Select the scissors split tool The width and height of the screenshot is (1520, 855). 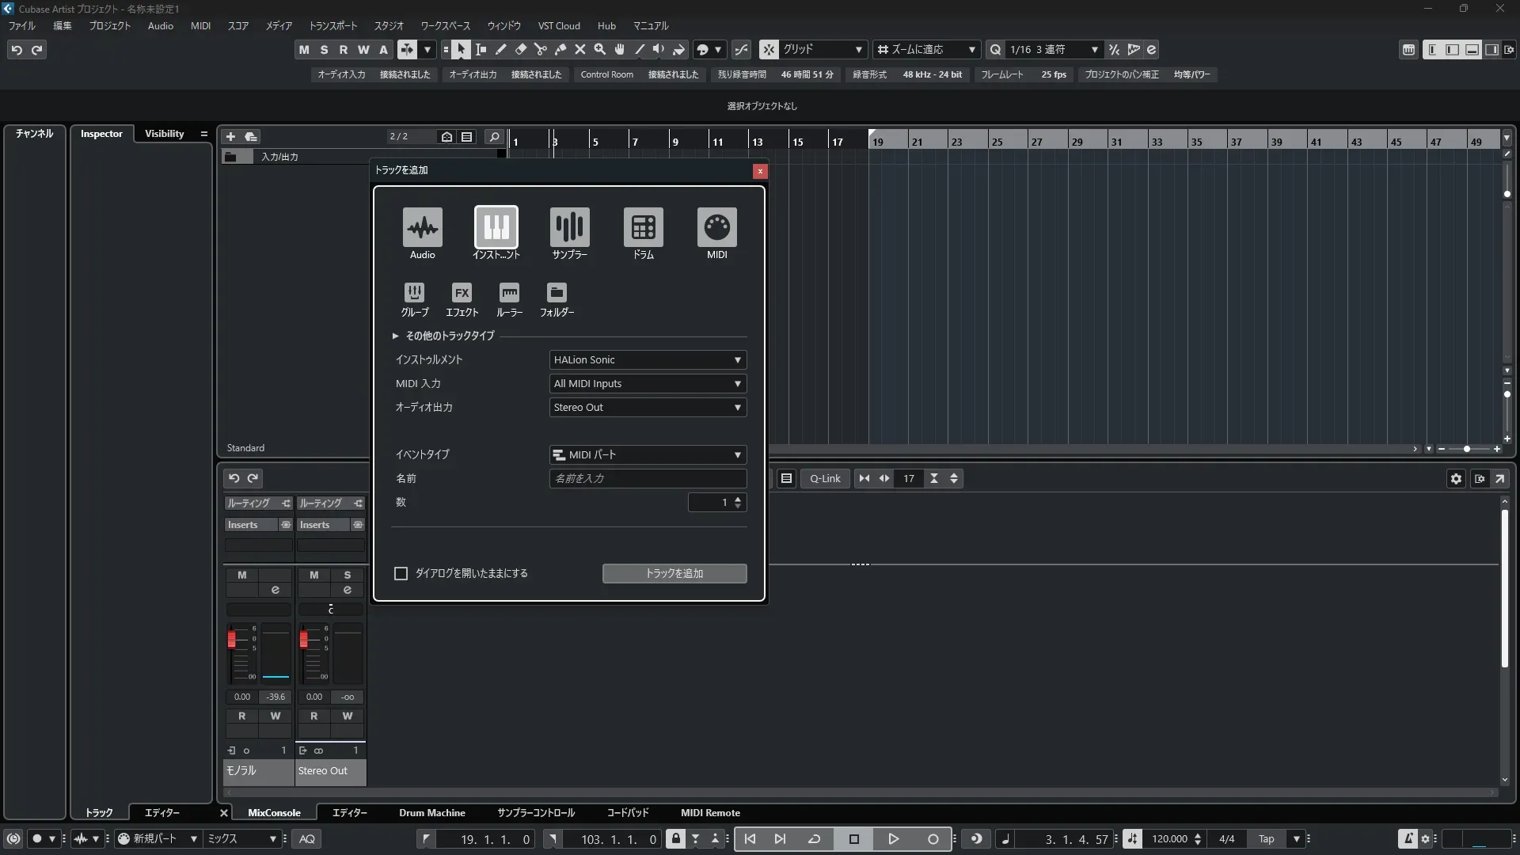541,50
